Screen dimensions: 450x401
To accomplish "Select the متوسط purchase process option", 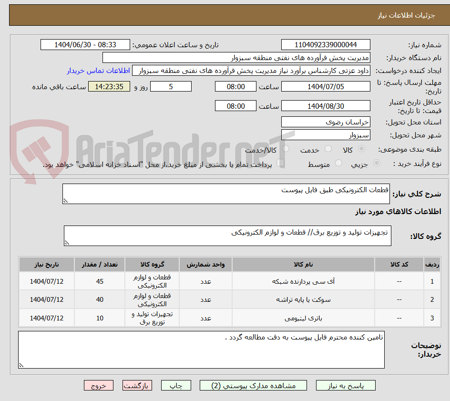I will [338, 163].
